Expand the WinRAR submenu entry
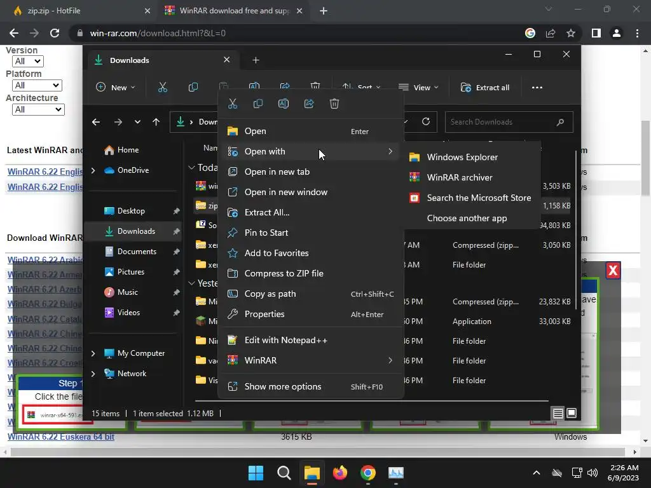The height and width of the screenshot is (488, 651). pos(311,361)
